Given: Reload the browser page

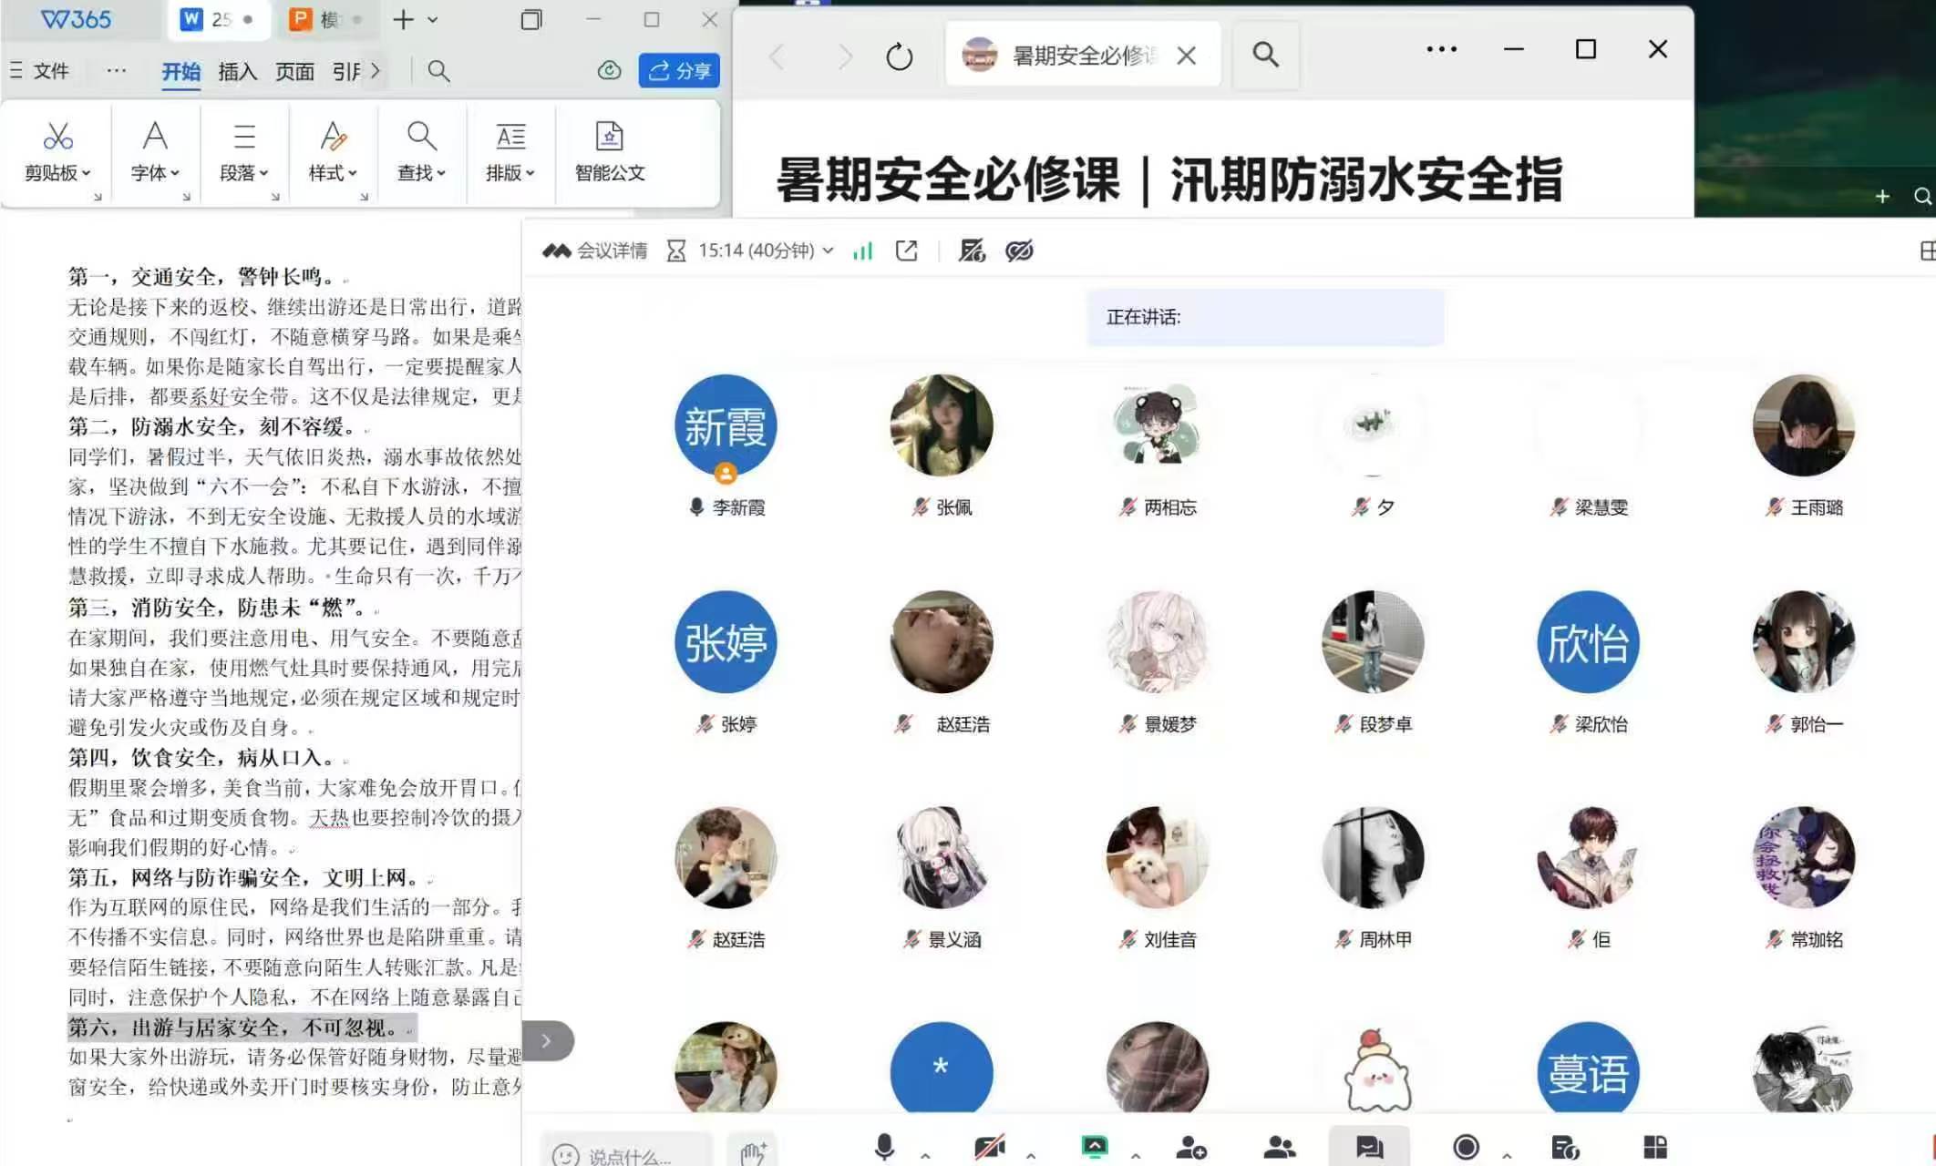Looking at the screenshot, I should click(900, 56).
